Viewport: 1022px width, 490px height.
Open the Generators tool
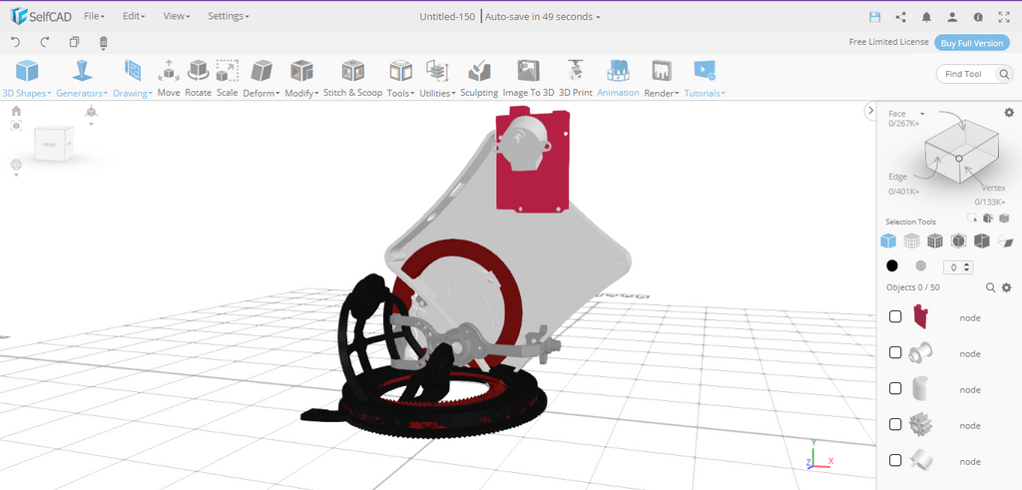tap(82, 79)
